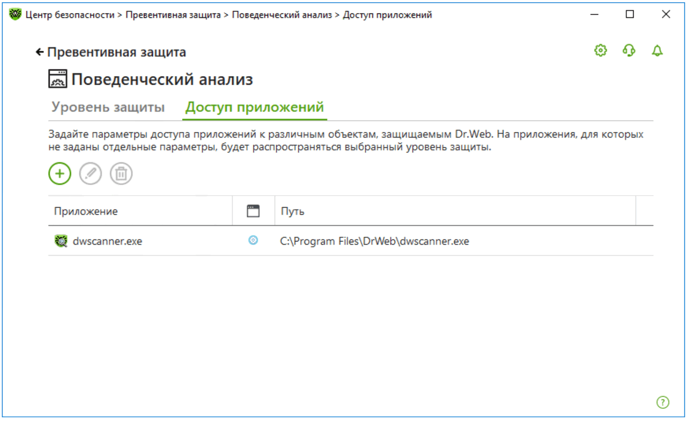Click the help question mark icon
Viewport: 688px width, 421px height.
pos(662,402)
